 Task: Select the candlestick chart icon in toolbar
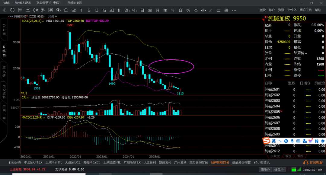35,10
